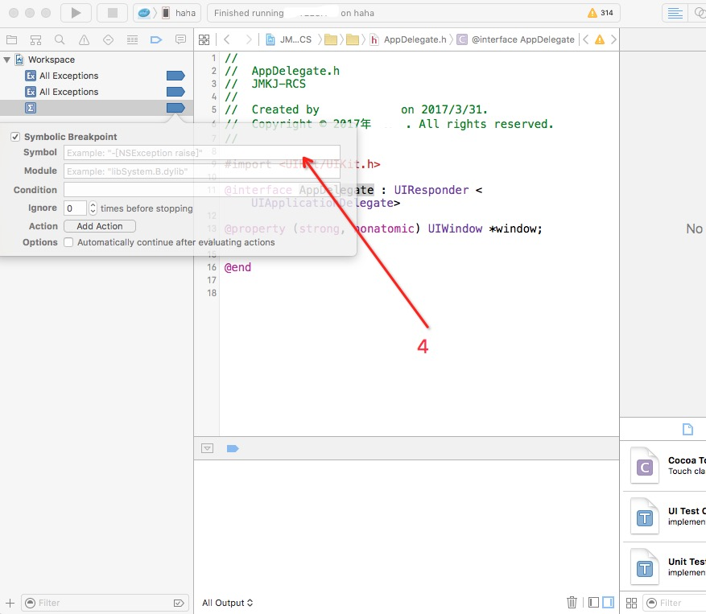Open the All Output dropdown
Image resolution: width=706 pixels, height=614 pixels.
[x=227, y=602]
